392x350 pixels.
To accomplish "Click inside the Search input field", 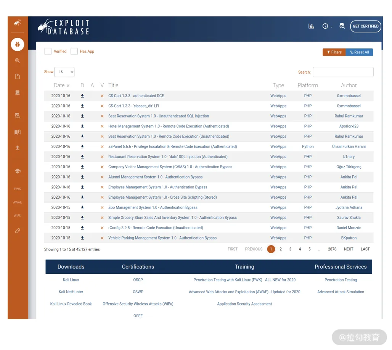I will coord(343,72).
